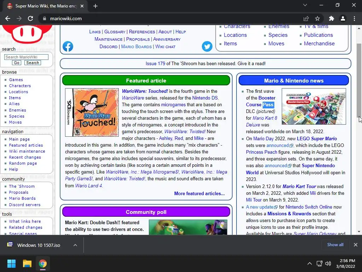362x272 pixels.
Task: Open What links here tool
Action: coord(25,221)
